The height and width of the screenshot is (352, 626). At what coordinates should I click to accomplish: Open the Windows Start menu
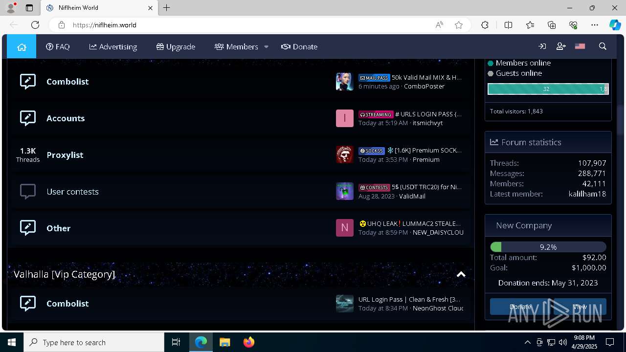tap(12, 342)
